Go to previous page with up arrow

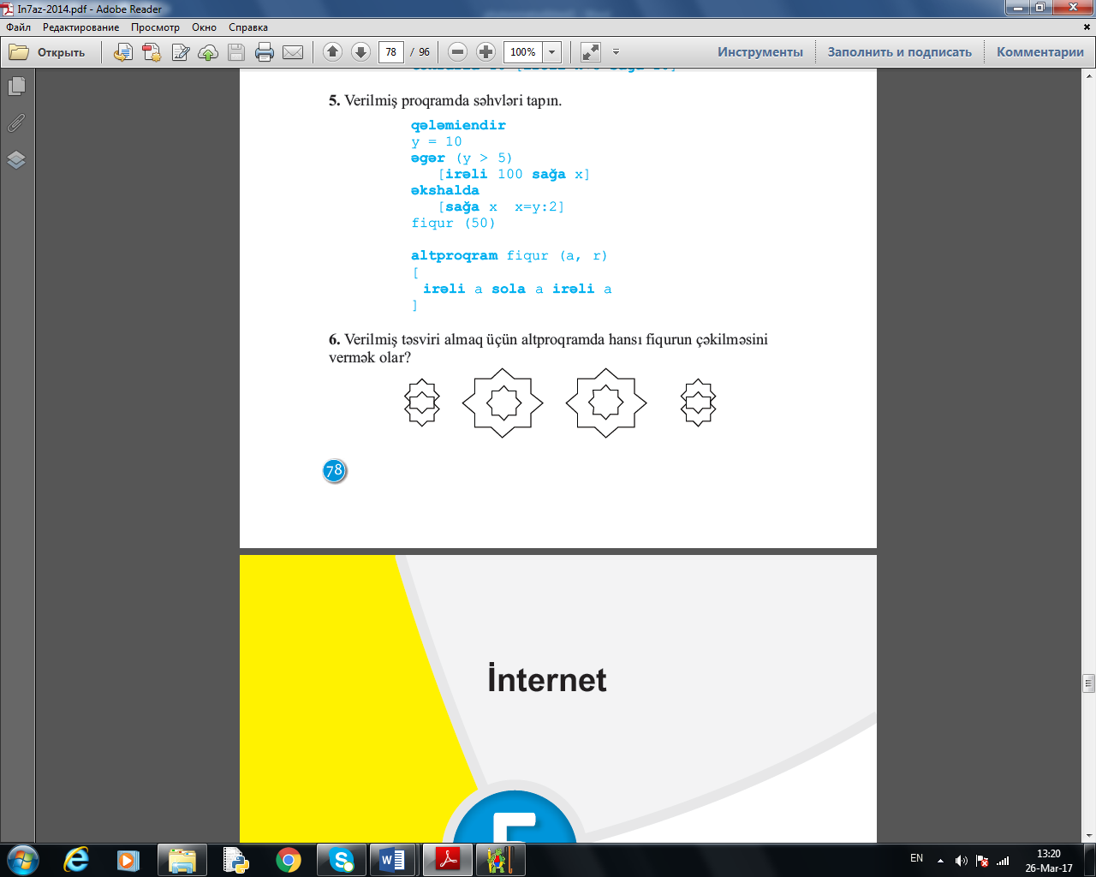[x=333, y=52]
